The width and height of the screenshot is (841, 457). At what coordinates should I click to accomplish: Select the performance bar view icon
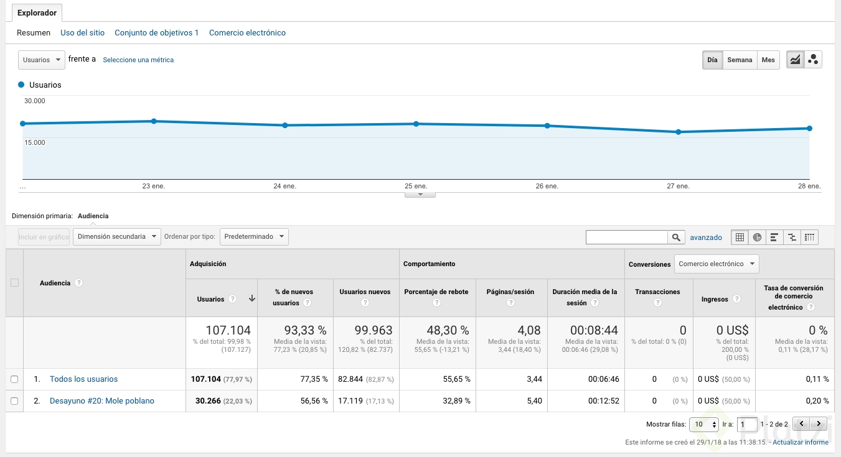click(x=774, y=237)
